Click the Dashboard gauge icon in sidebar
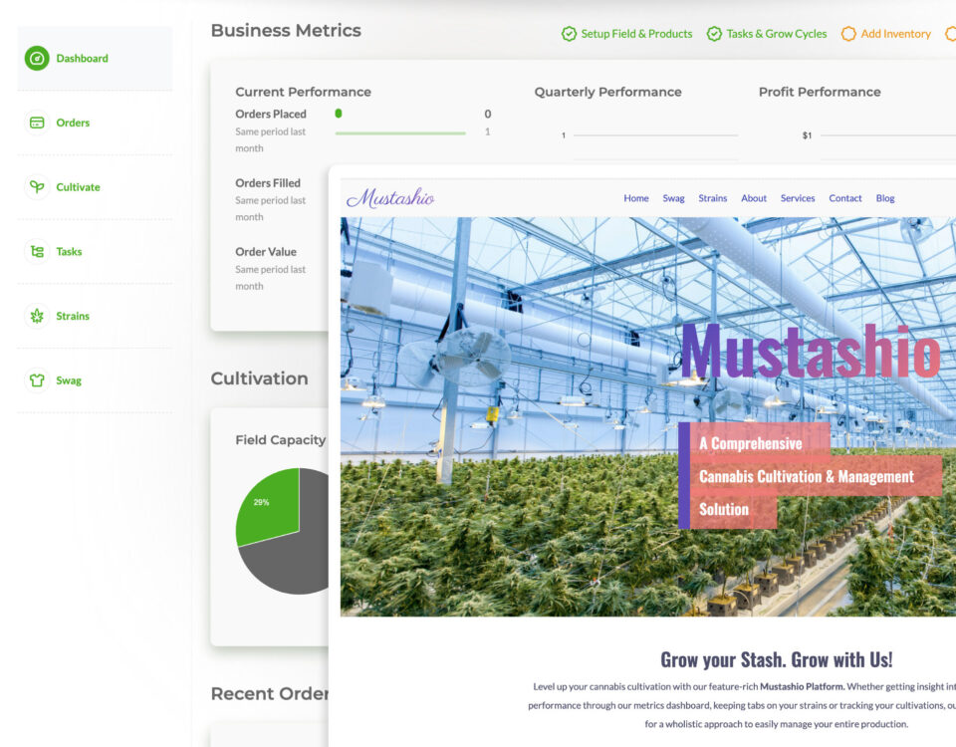This screenshot has width=956, height=747. (x=37, y=59)
